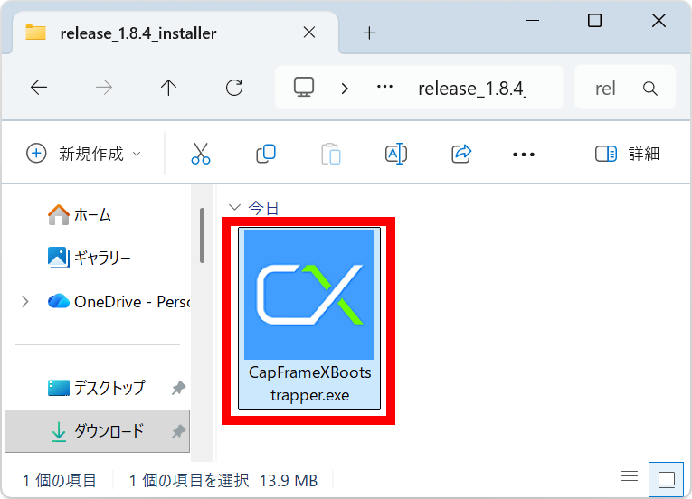692x499 pixels.
Task: Click the magnifier search icon
Action: pyautogui.click(x=650, y=89)
